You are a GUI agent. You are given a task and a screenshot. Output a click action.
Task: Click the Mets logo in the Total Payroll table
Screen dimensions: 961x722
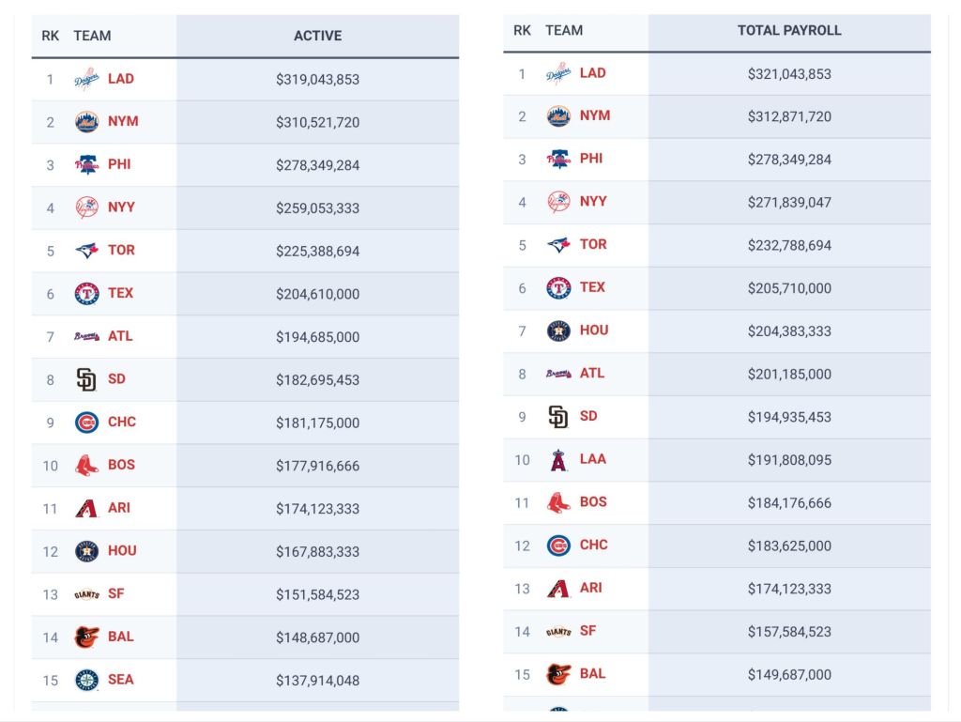tap(558, 116)
